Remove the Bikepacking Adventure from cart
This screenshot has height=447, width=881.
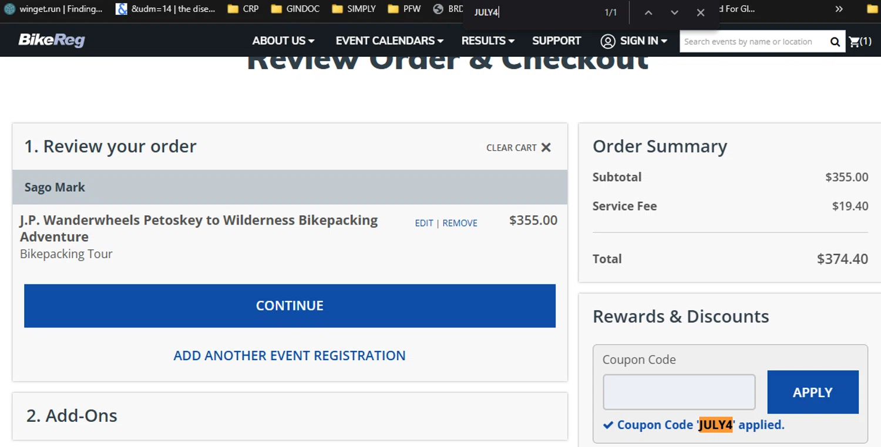[x=460, y=223]
